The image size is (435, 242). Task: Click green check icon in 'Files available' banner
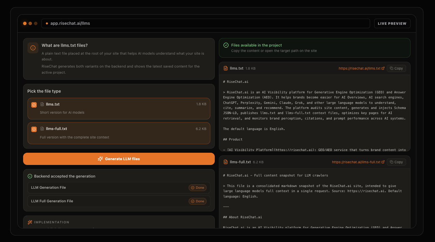(x=226, y=45)
